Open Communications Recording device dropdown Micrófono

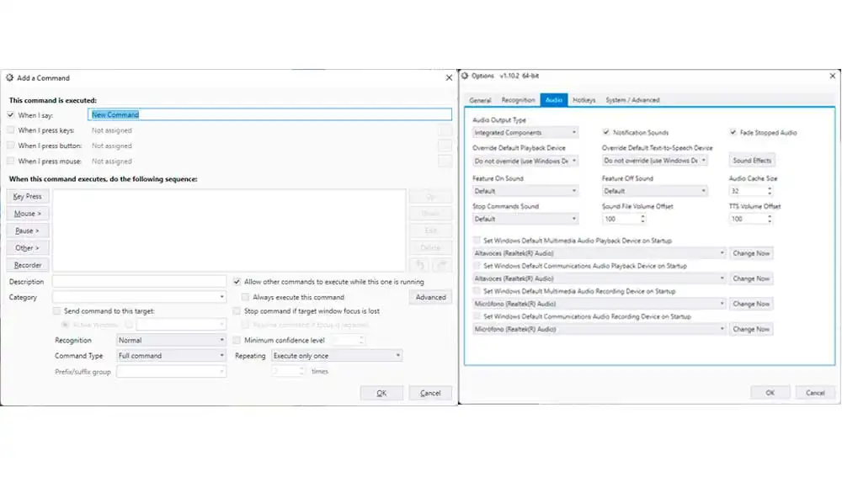(x=600, y=329)
